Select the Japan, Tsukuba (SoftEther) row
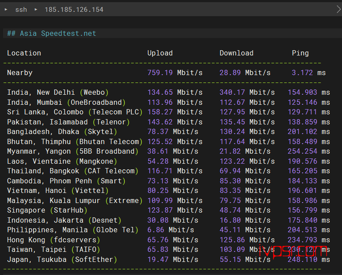Image resolution: width=342 pixels, height=275 pixels. point(168,259)
